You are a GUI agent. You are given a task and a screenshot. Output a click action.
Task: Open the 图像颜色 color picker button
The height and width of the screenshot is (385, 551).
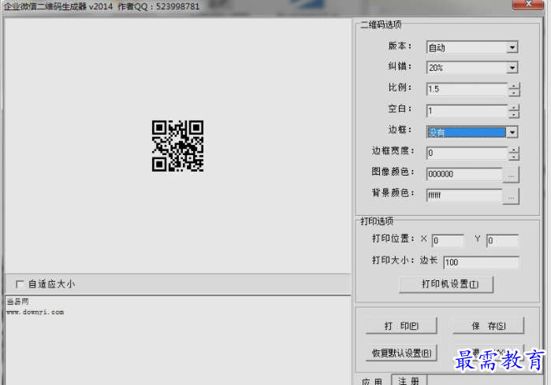pyautogui.click(x=511, y=175)
